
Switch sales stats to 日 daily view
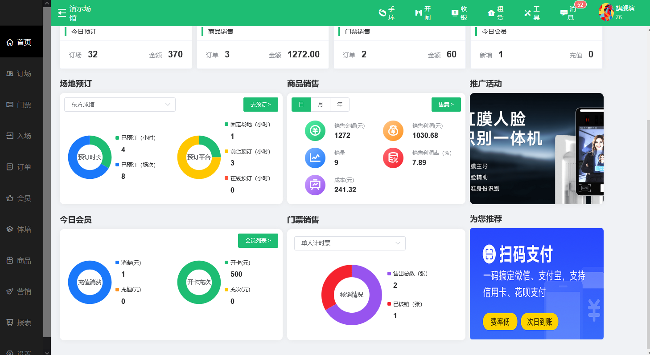click(x=301, y=105)
